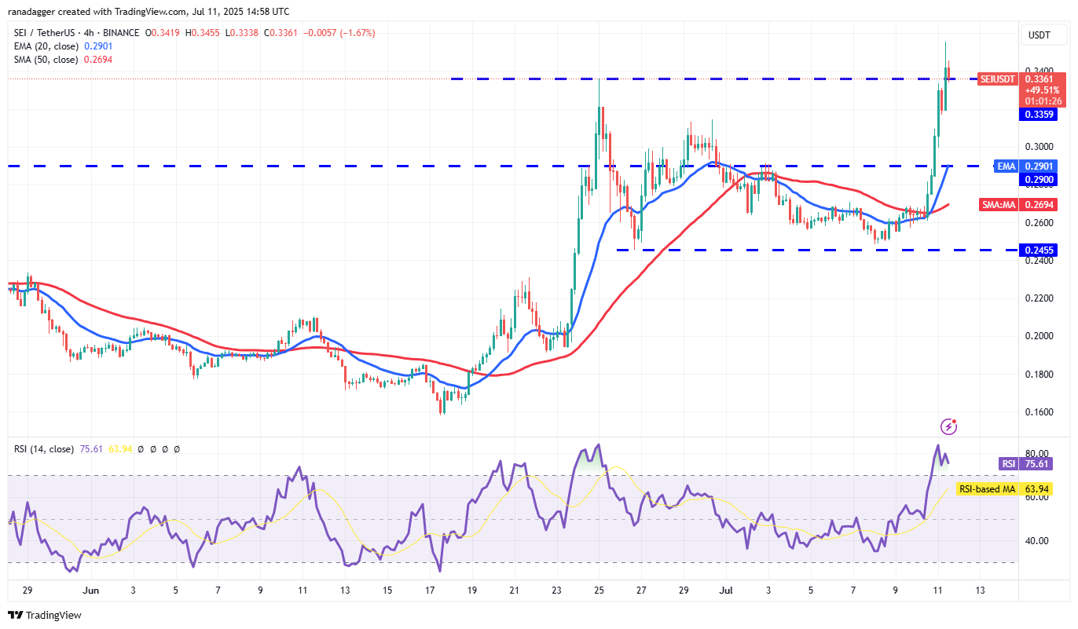Select the EMA (20, close) indicator legend

44,46
